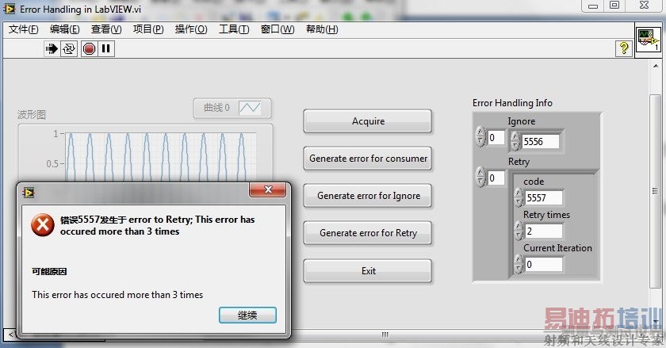Open the 文件(F) menu

(23, 29)
